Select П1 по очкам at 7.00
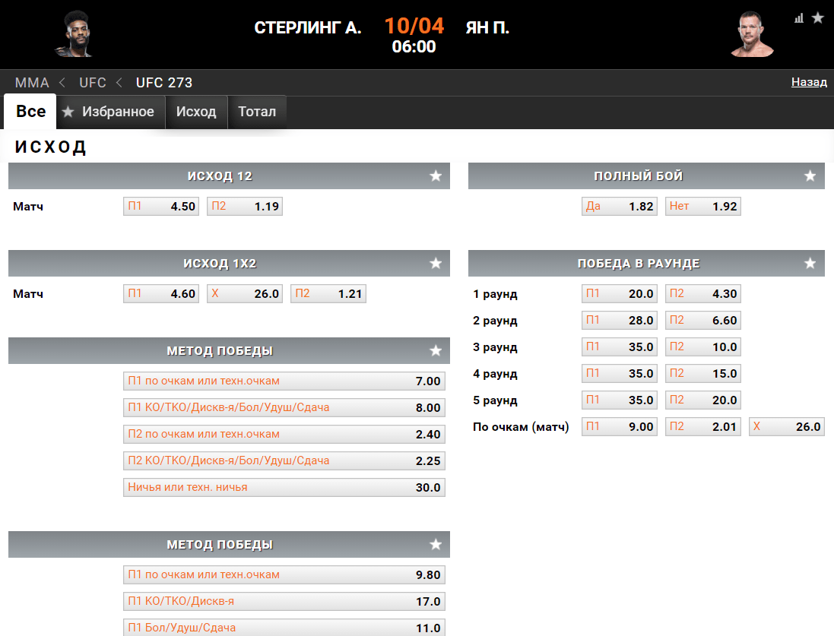The width and height of the screenshot is (834, 636). pos(284,381)
